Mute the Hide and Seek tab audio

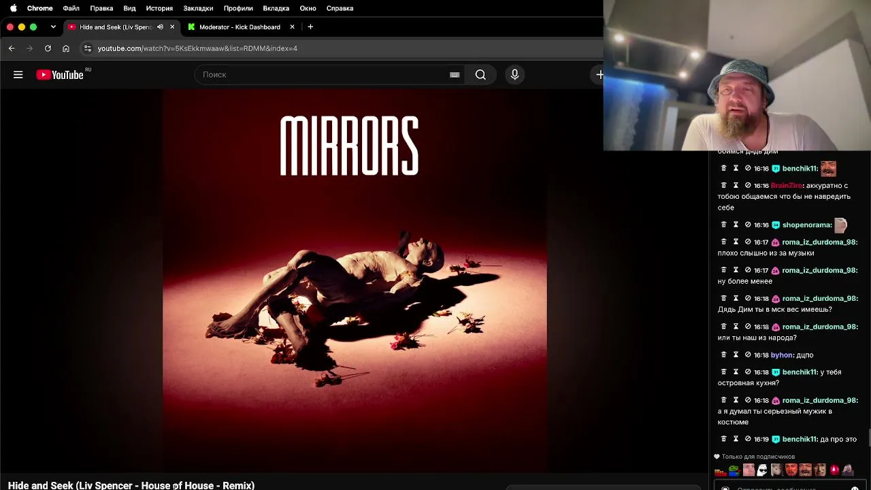coord(160,27)
